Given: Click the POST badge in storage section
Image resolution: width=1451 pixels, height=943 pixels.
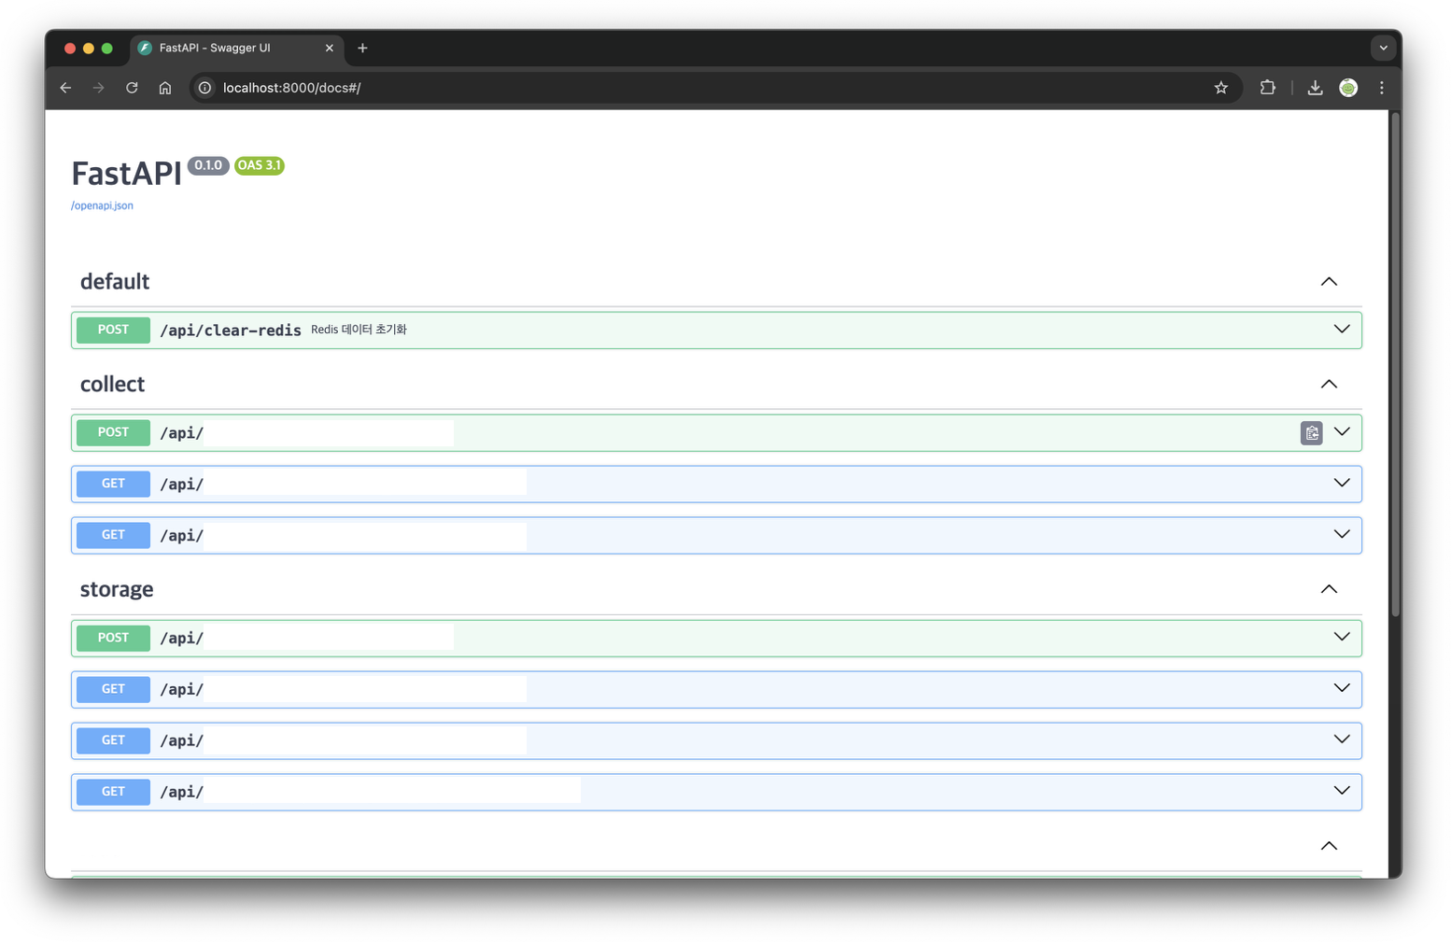Looking at the screenshot, I should (113, 639).
